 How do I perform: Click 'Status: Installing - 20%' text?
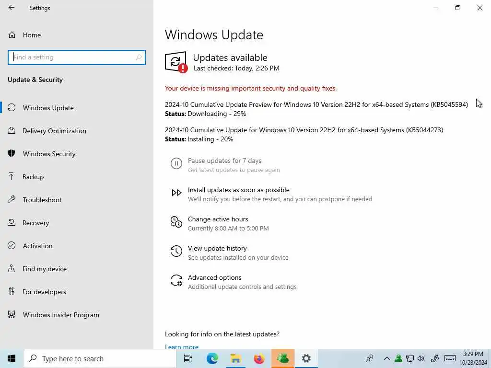tap(199, 139)
